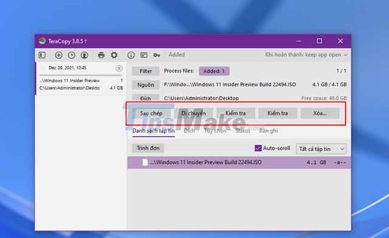Click the user profile circle icon
The image size is (389, 238).
84,55
